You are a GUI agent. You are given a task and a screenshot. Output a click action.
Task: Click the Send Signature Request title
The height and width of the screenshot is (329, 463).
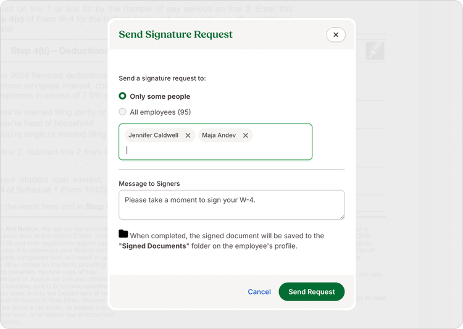point(175,35)
